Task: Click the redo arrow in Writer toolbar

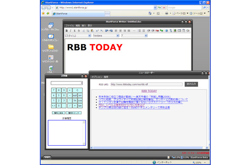Action: pyautogui.click(x=111, y=31)
